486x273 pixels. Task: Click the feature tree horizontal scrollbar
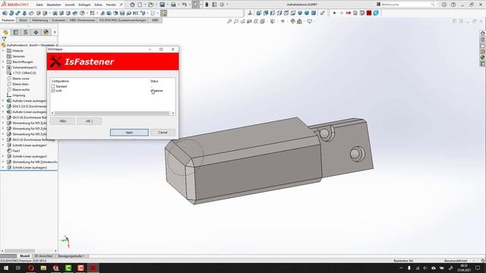coord(19,251)
